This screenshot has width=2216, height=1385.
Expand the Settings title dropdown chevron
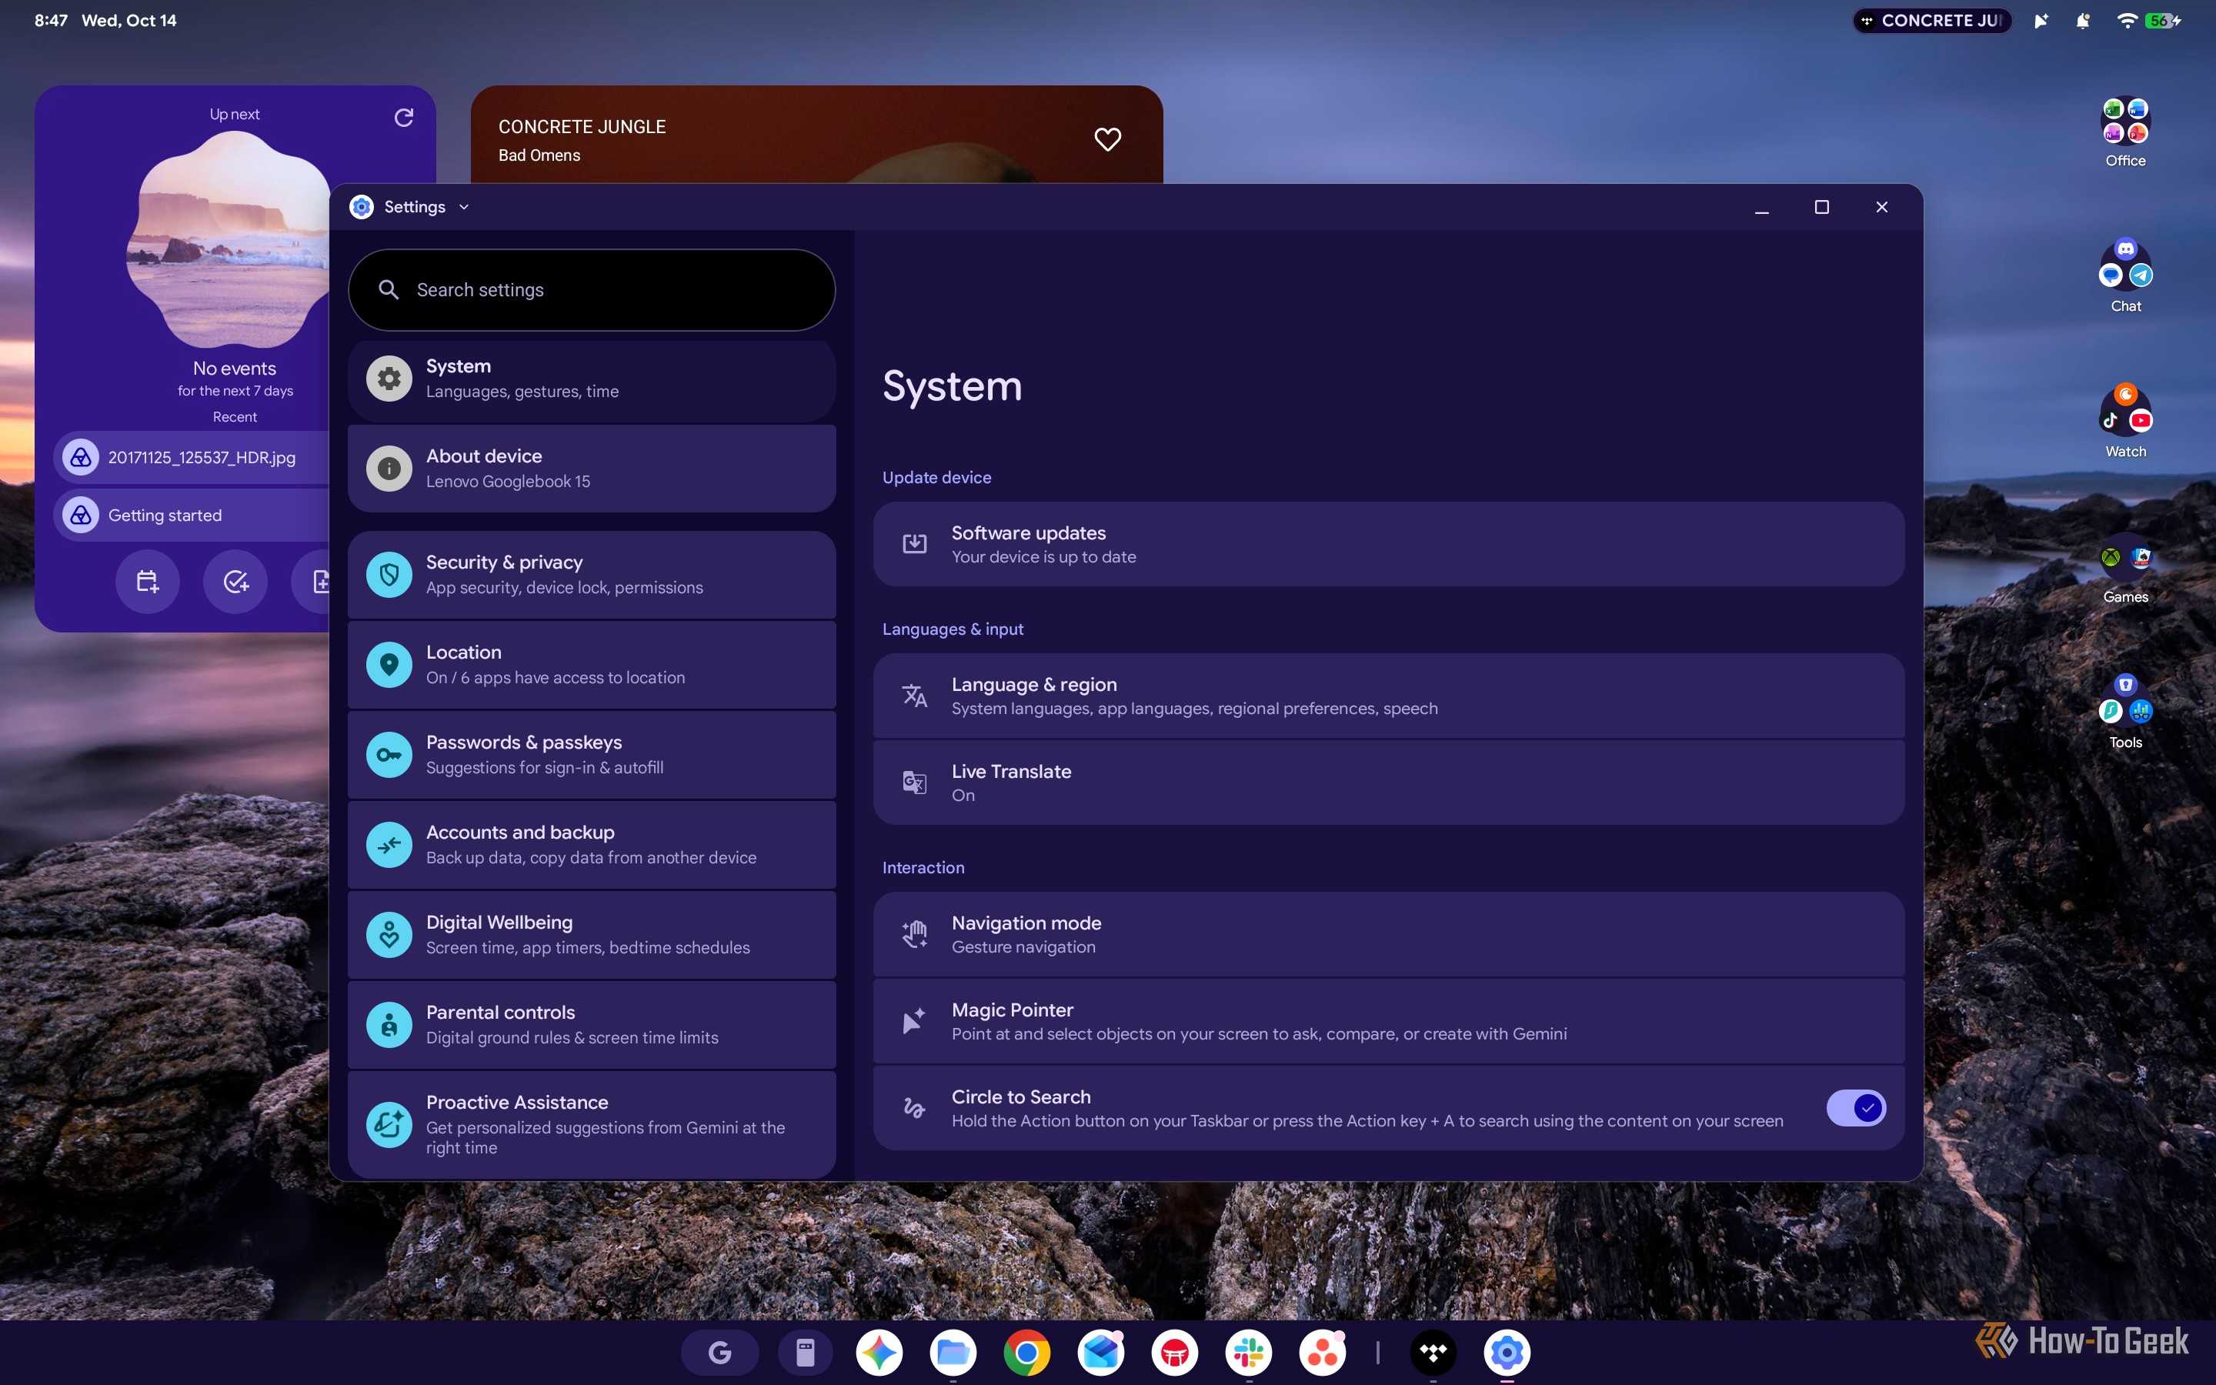[464, 207]
